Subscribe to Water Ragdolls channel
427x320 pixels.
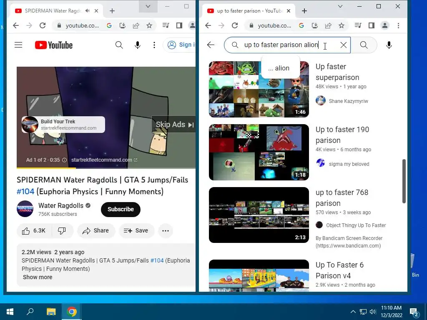tap(121, 209)
